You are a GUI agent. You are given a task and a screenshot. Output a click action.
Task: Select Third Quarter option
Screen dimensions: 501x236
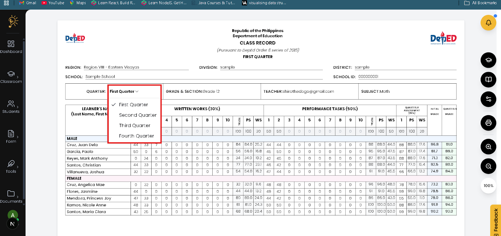point(135,125)
